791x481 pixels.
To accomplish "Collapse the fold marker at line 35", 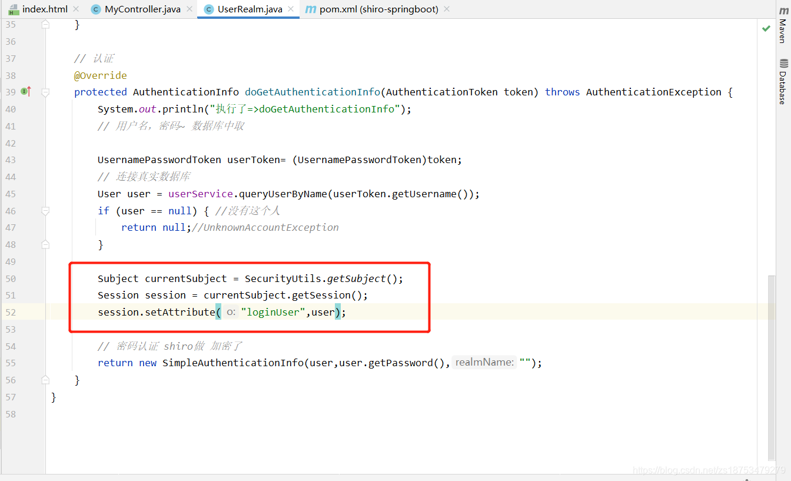I will coord(45,25).
